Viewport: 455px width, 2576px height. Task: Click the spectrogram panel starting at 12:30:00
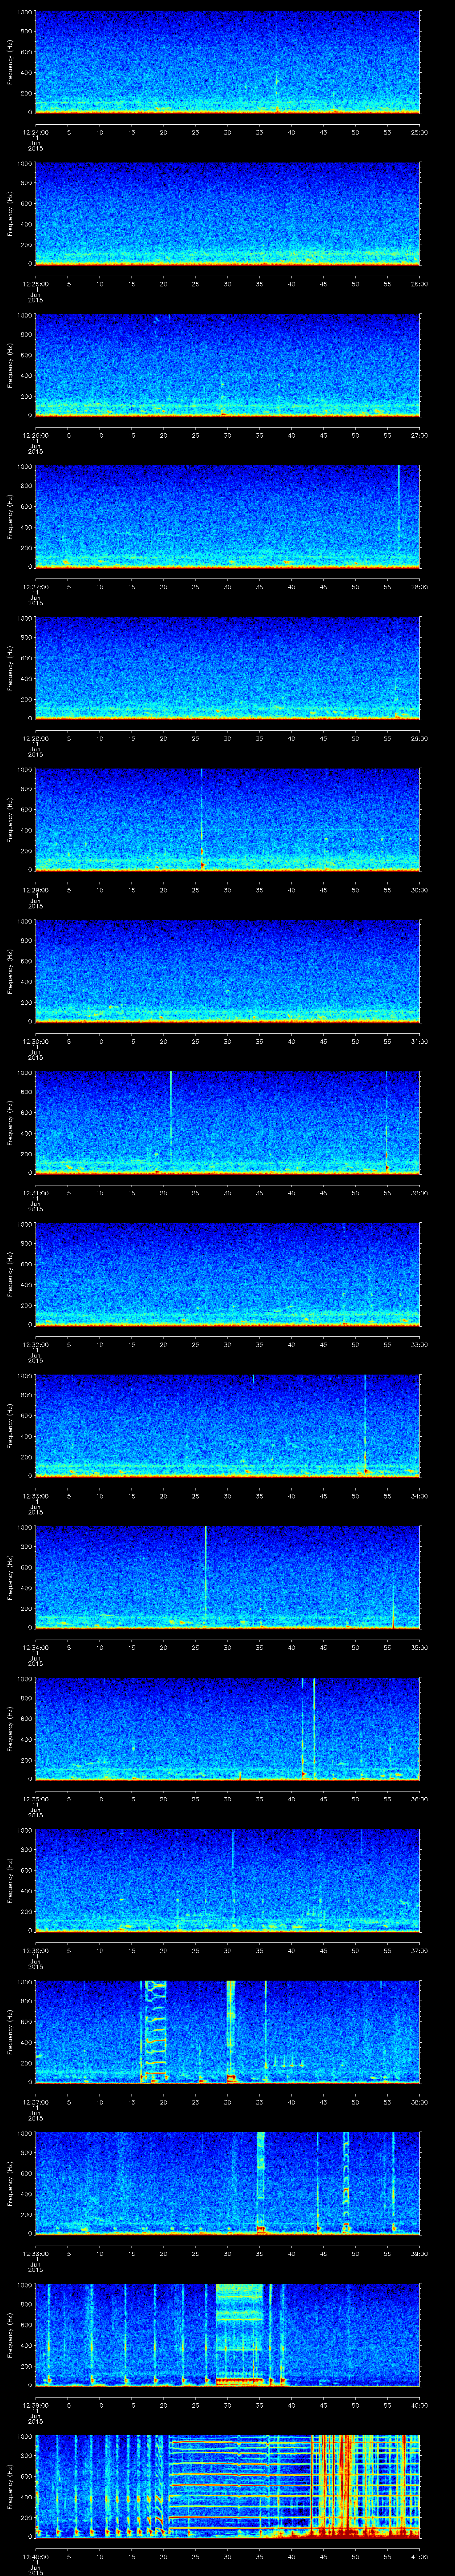coord(227,971)
